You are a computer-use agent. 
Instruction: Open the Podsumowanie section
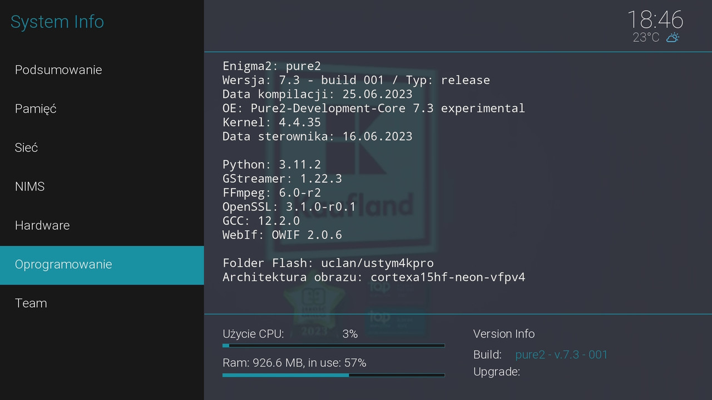(x=102, y=70)
